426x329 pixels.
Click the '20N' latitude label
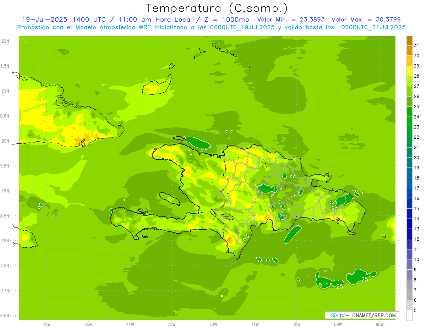[5, 141]
